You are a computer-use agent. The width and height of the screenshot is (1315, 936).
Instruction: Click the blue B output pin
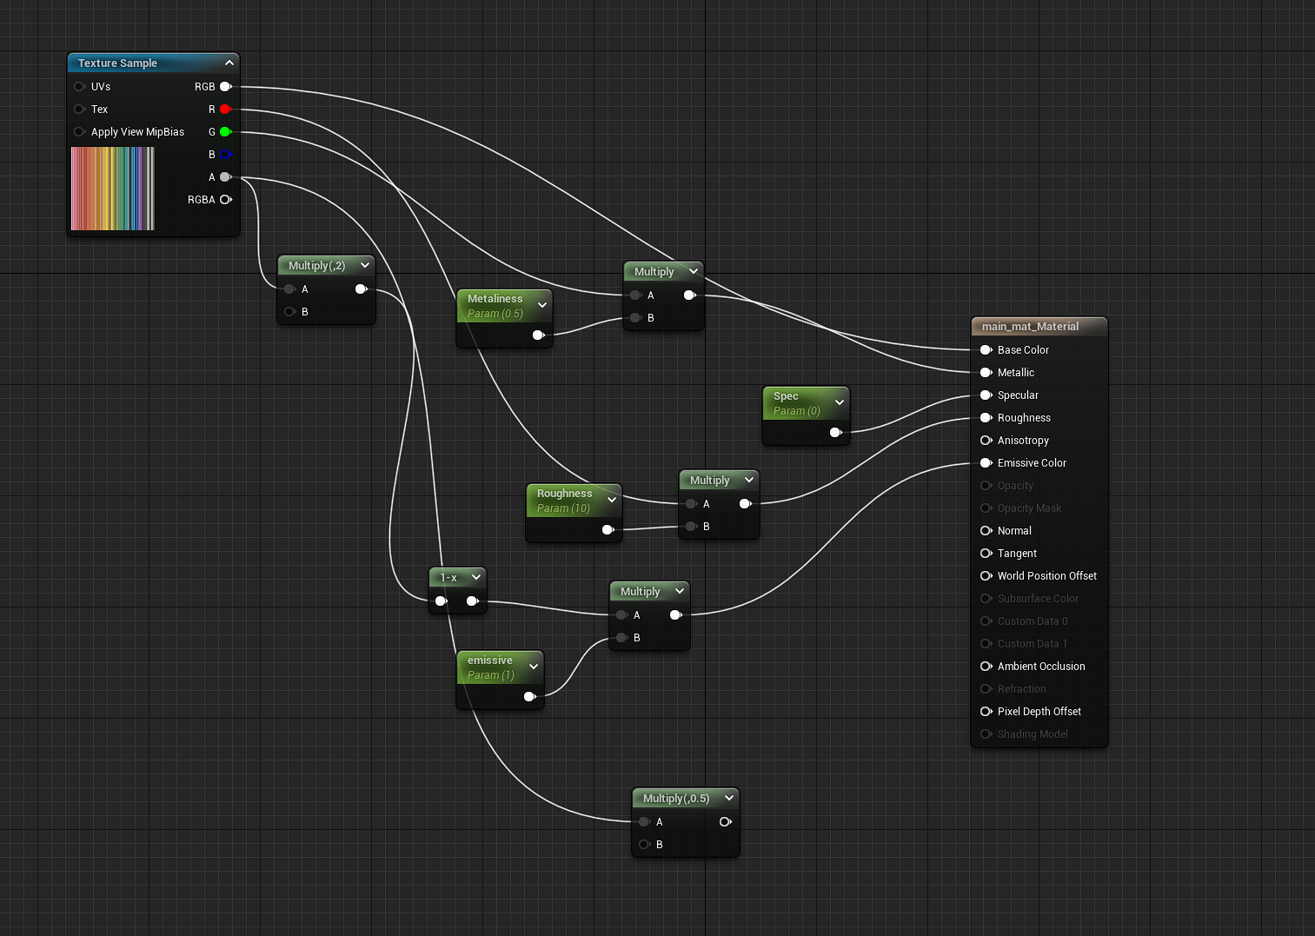tap(226, 155)
